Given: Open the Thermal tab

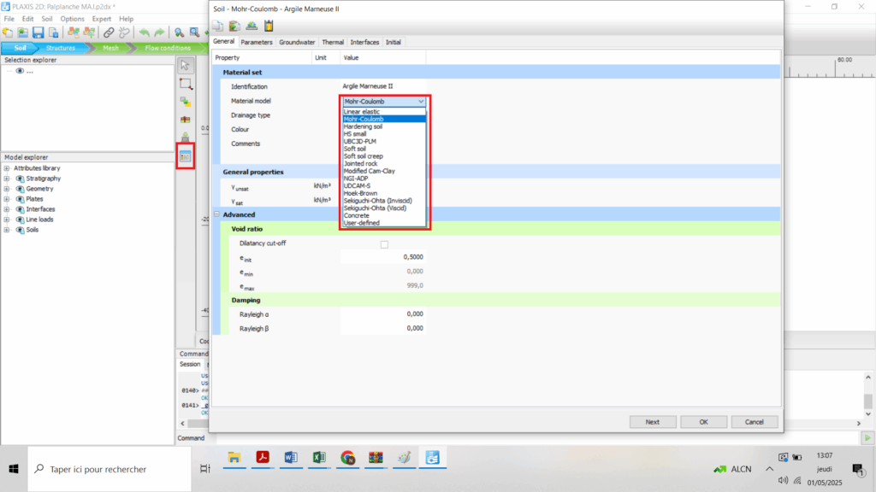Looking at the screenshot, I should pos(333,43).
